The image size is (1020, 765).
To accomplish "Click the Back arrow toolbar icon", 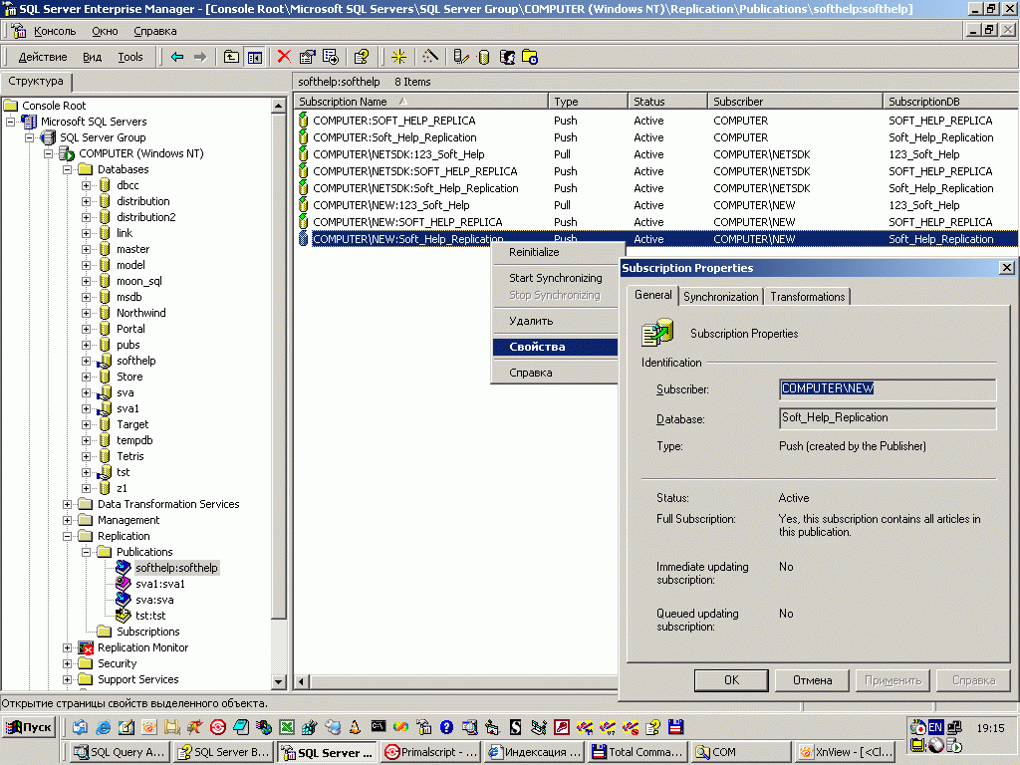I will 177,57.
